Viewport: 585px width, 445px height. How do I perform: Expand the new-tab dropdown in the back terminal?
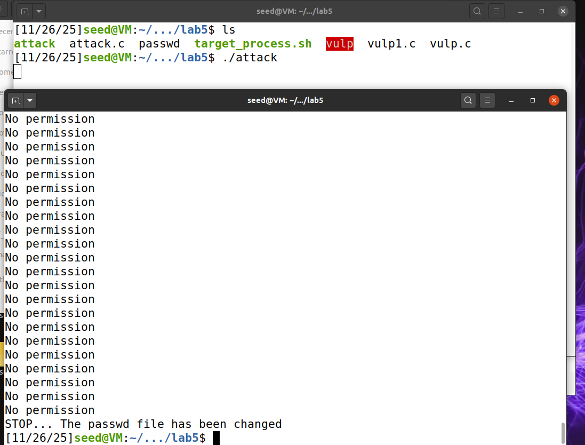39,11
